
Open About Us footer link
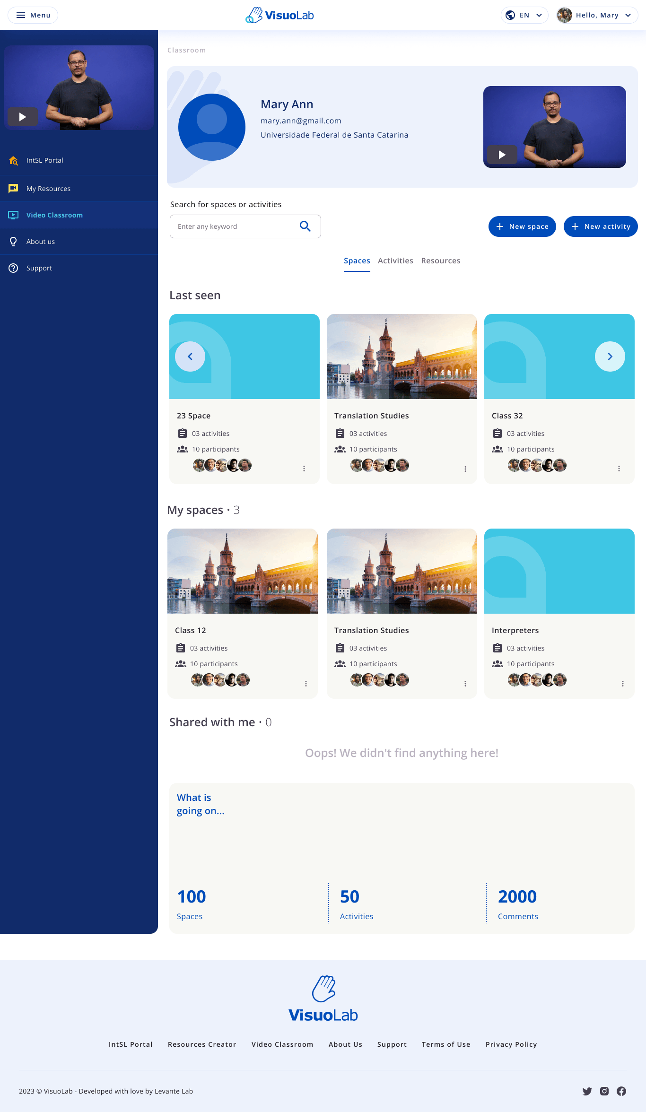(x=345, y=1044)
